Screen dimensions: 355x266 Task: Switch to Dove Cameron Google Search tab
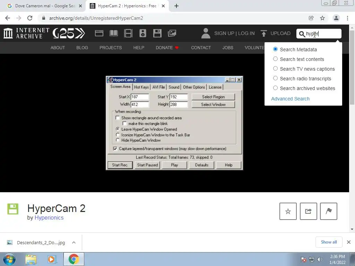click(44, 6)
